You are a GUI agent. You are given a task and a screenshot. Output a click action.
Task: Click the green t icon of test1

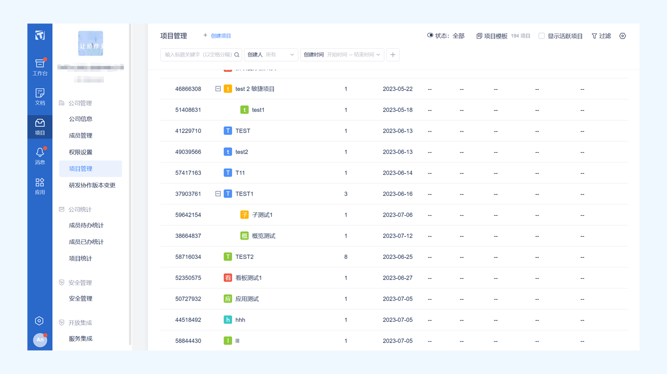point(244,110)
